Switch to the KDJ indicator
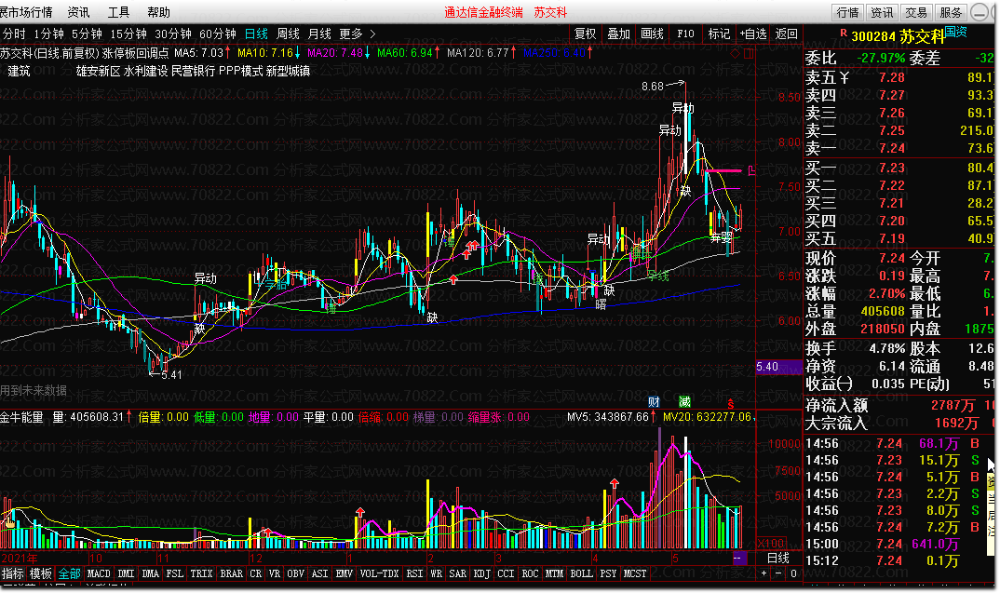The image size is (1000, 593). 482,573
